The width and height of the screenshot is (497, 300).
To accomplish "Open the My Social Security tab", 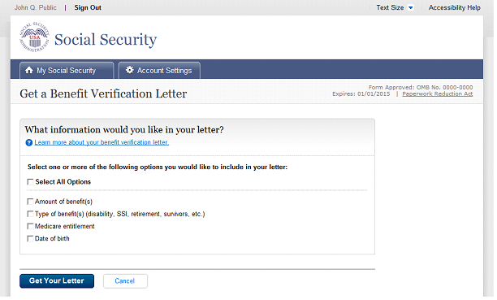I will pyautogui.click(x=67, y=70).
